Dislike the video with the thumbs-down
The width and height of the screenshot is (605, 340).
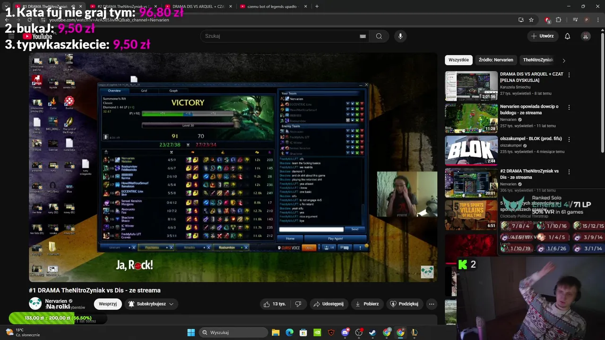click(x=298, y=304)
